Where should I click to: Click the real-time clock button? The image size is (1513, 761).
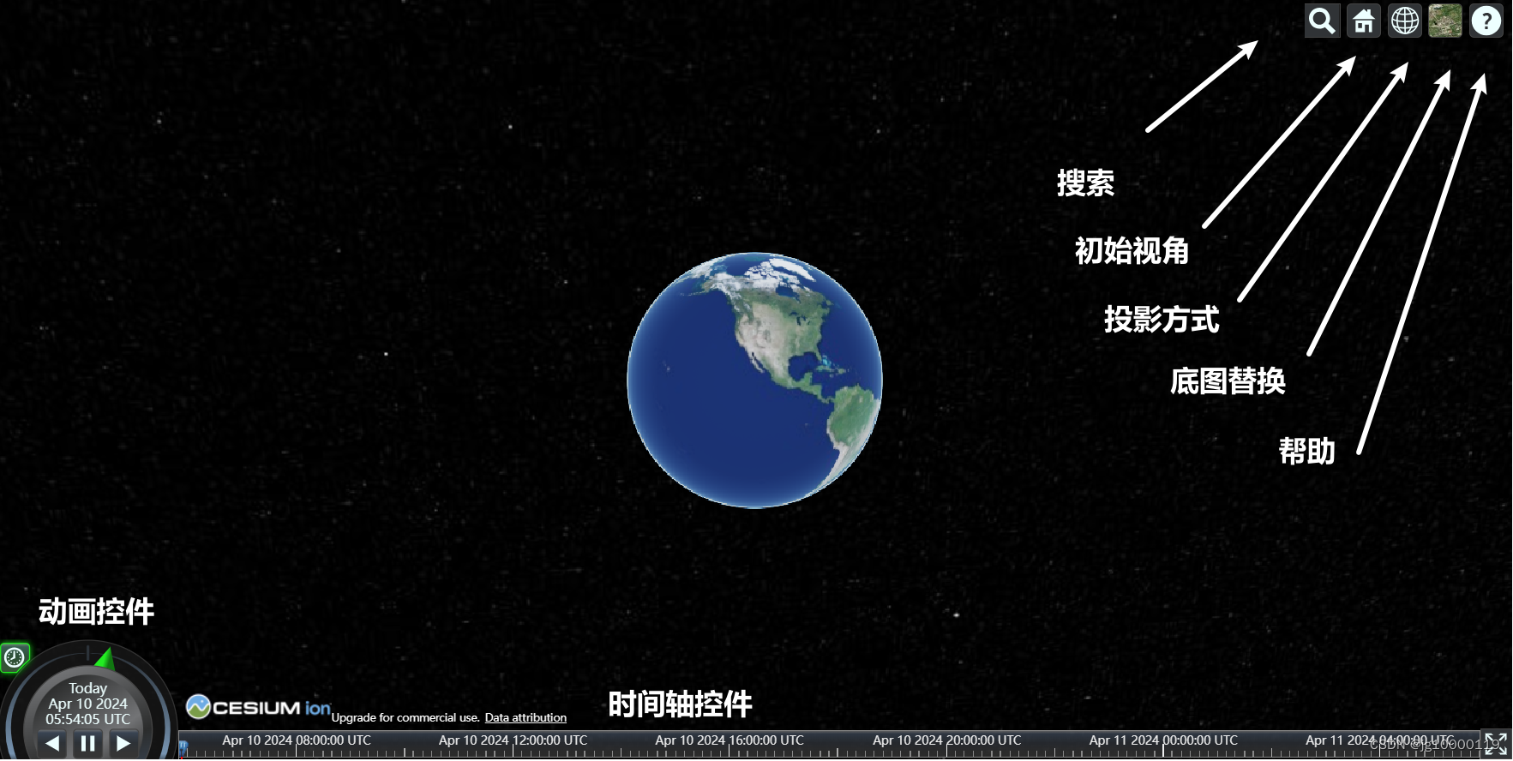[x=15, y=657]
